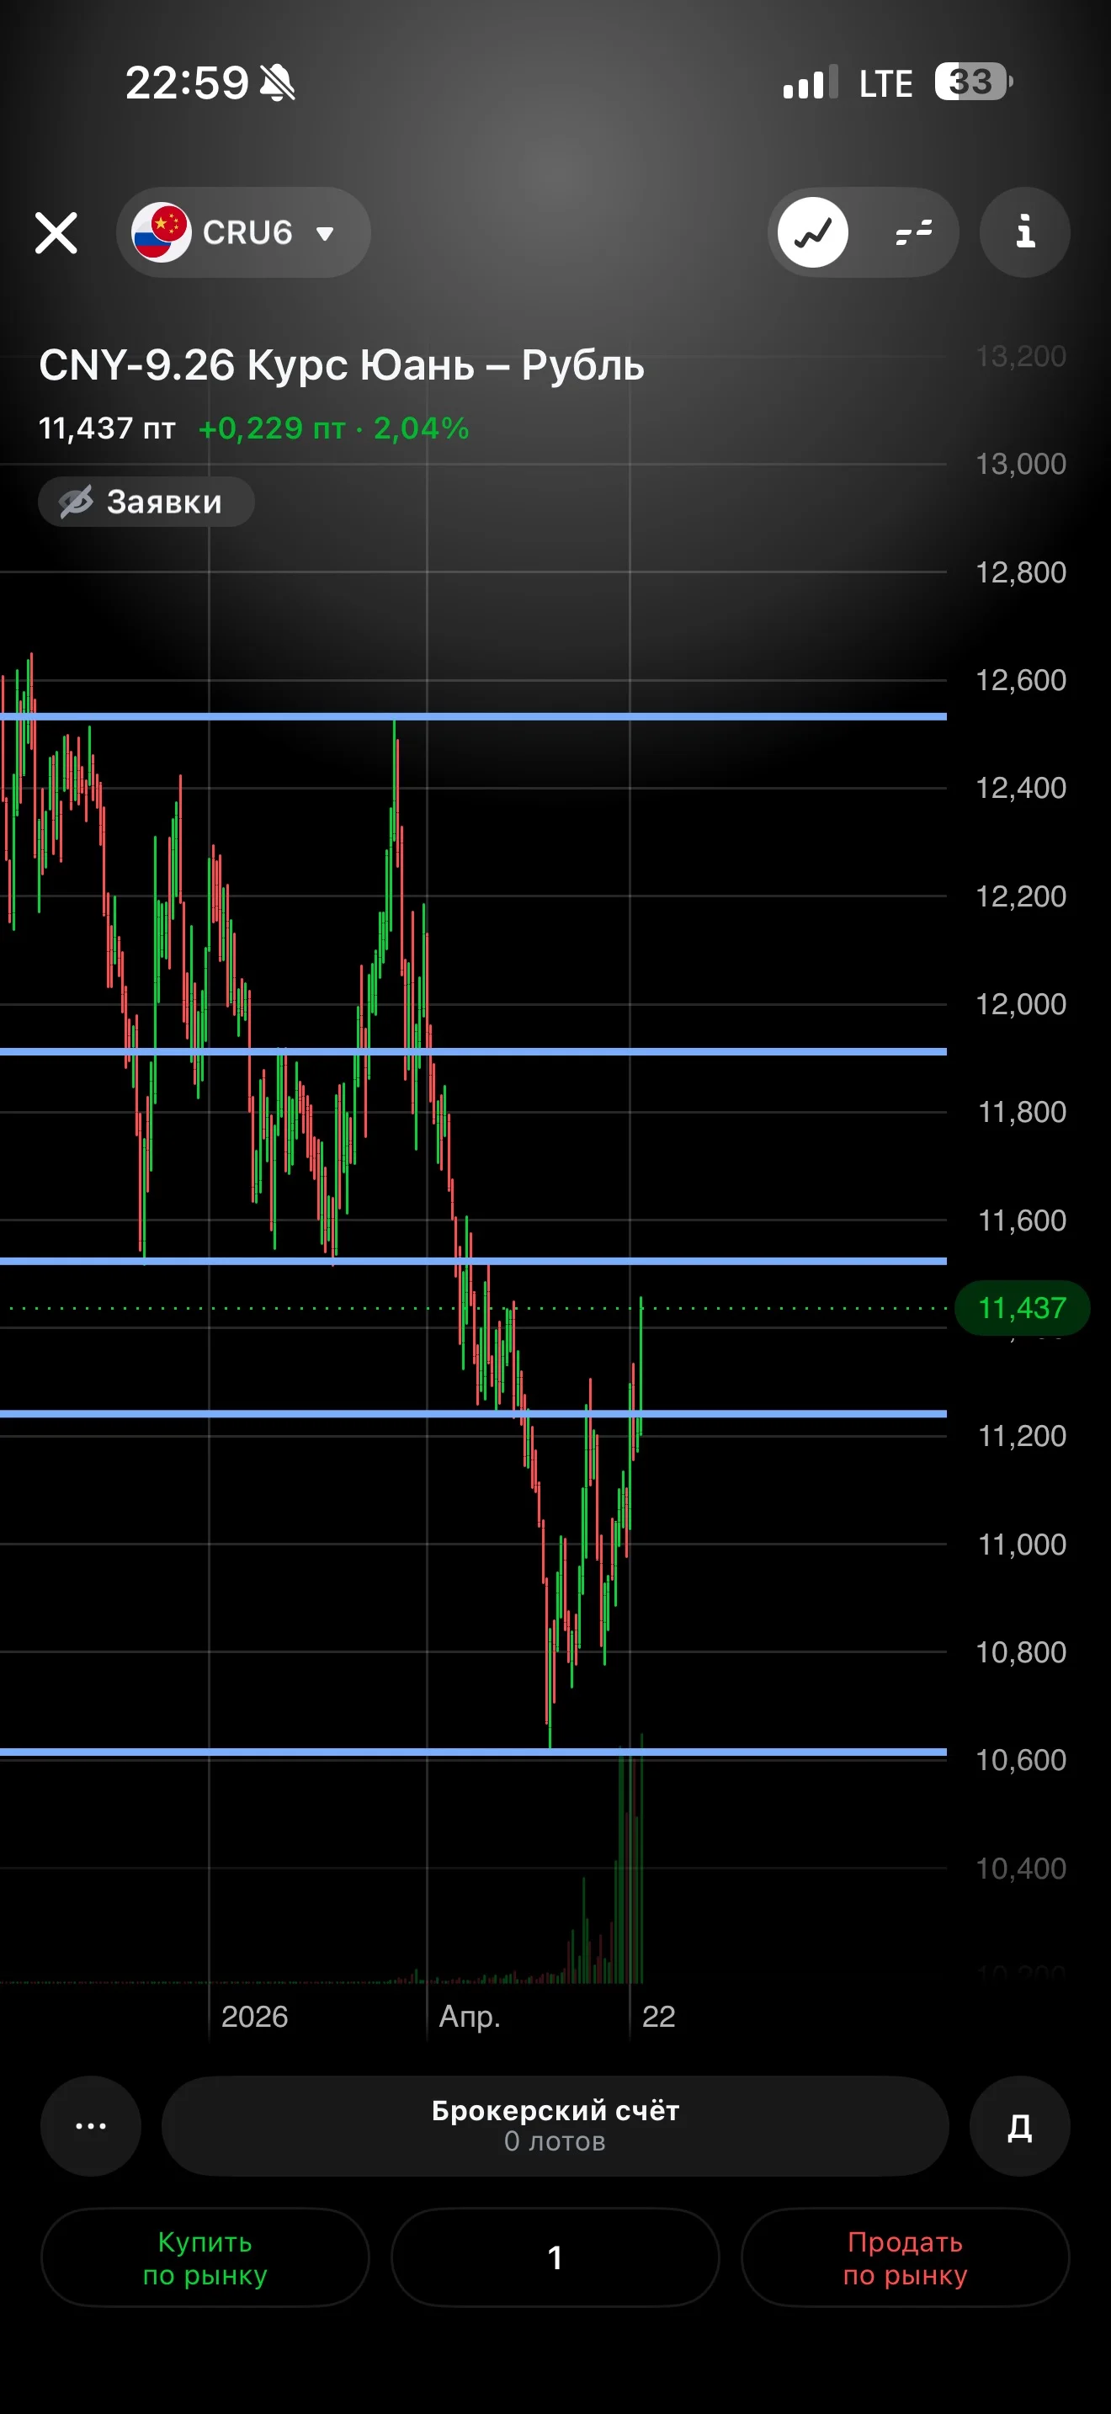This screenshot has width=1111, height=2414.
Task: Tap the Апр. date axis label
Action: click(x=470, y=2017)
